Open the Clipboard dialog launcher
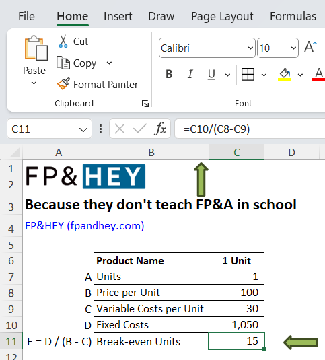 tap(145, 104)
